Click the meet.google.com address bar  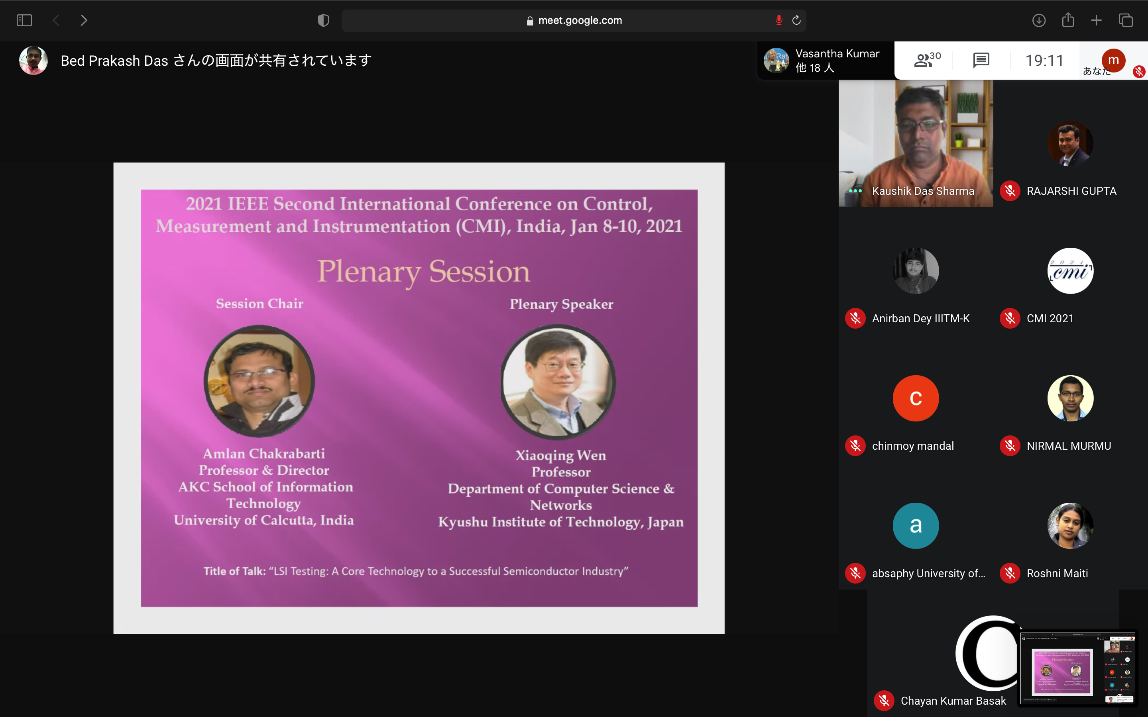[574, 20]
